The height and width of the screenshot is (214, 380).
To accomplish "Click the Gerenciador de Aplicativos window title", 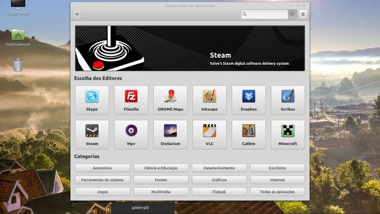I will 190,5.
